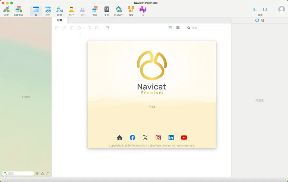Open the 函数 (Function) f(x) icon
Viewport: 288px width, 182px height.
[60, 10]
